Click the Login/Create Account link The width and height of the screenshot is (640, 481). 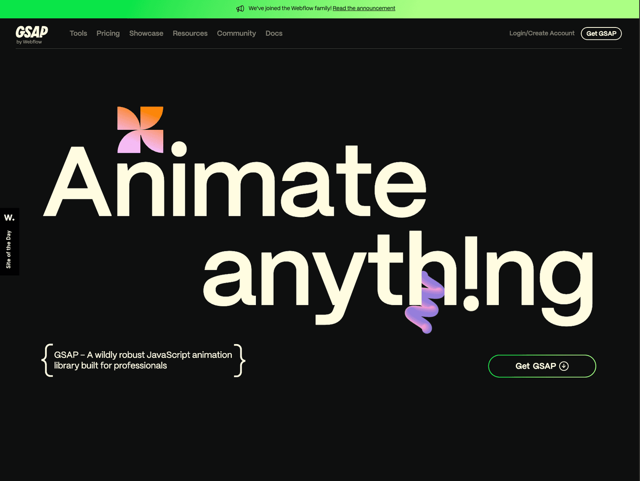542,33
